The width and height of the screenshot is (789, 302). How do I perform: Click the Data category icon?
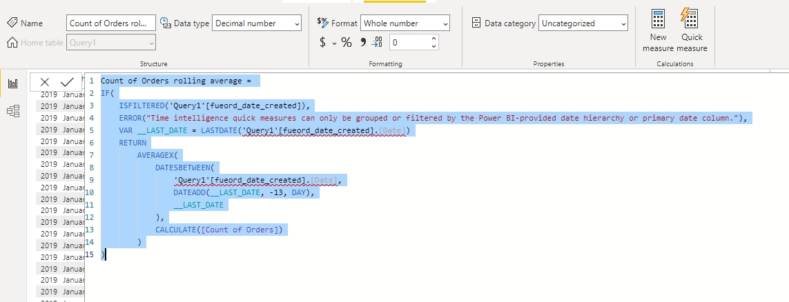tap(476, 23)
